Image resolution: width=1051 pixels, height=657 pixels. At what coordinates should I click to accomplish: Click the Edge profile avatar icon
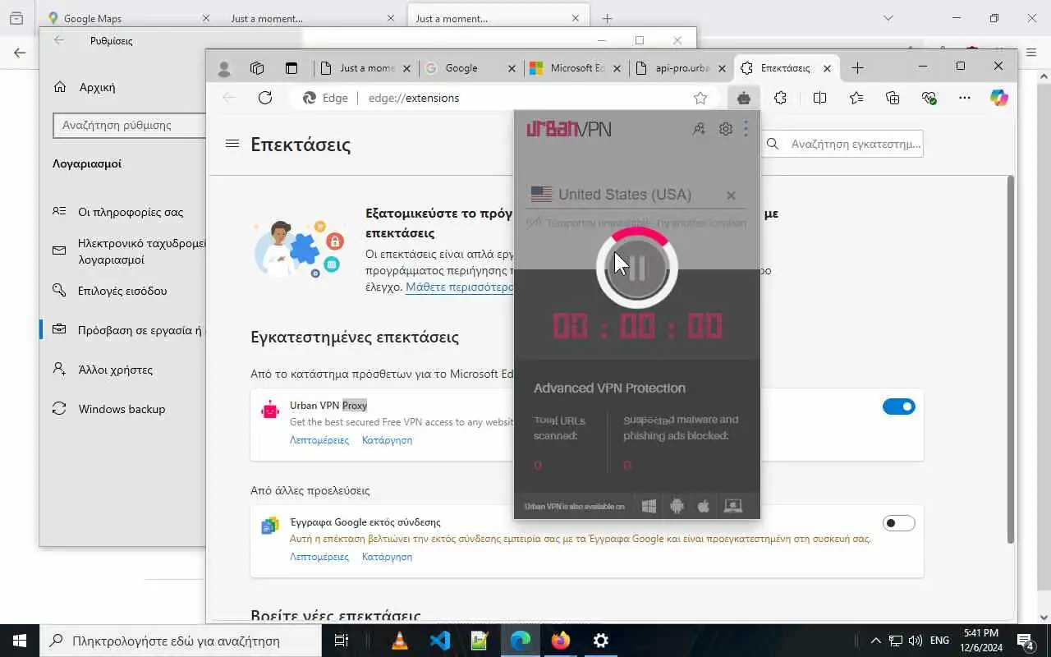223,68
